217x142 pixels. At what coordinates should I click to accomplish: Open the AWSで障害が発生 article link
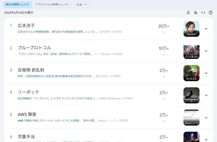(x=57, y=121)
